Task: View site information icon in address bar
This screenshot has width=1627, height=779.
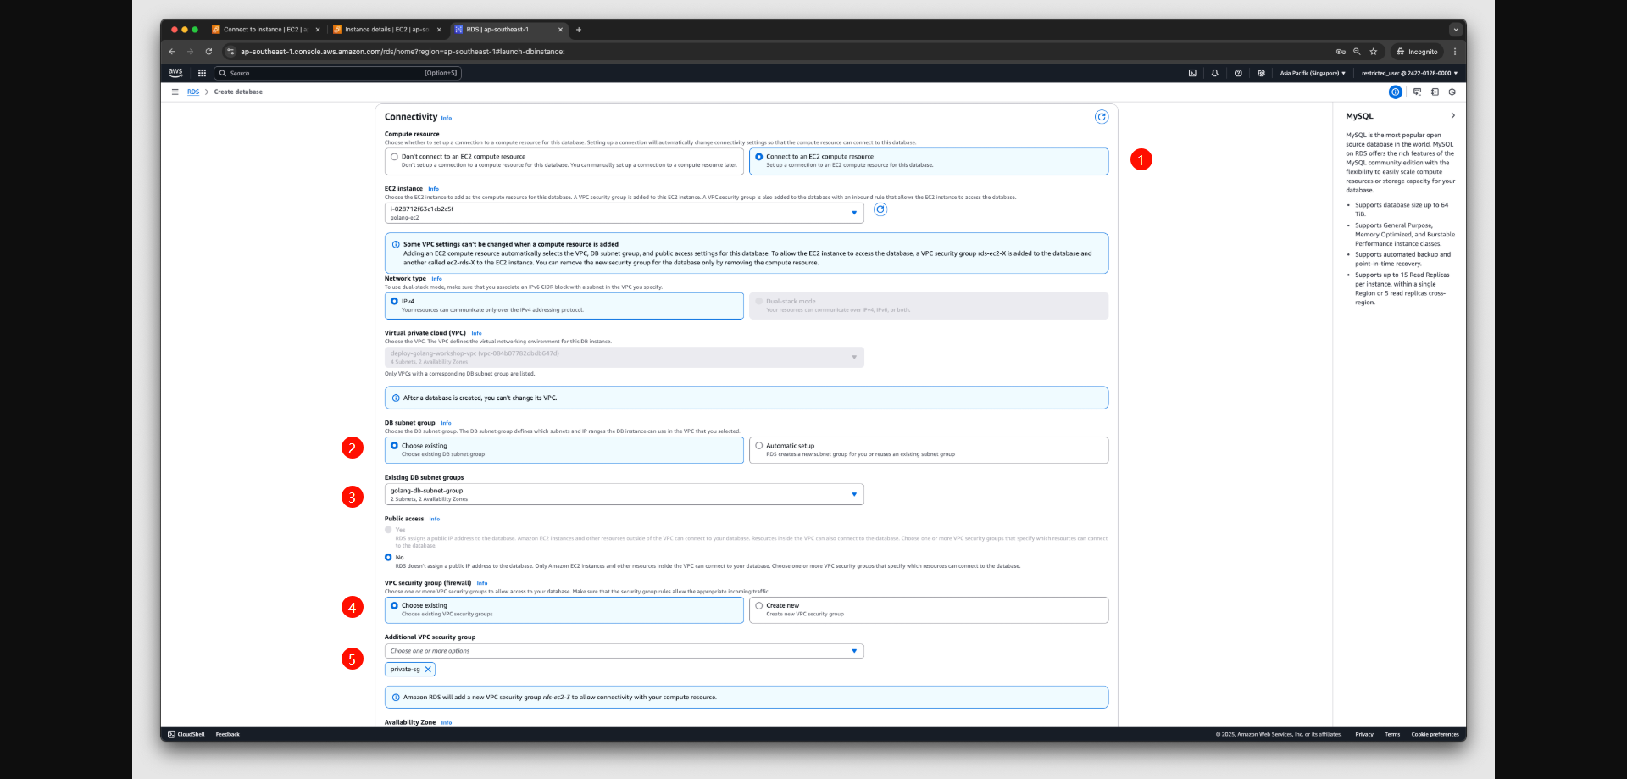Action: [x=230, y=52]
